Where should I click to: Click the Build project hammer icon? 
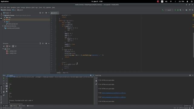point(162,10)
